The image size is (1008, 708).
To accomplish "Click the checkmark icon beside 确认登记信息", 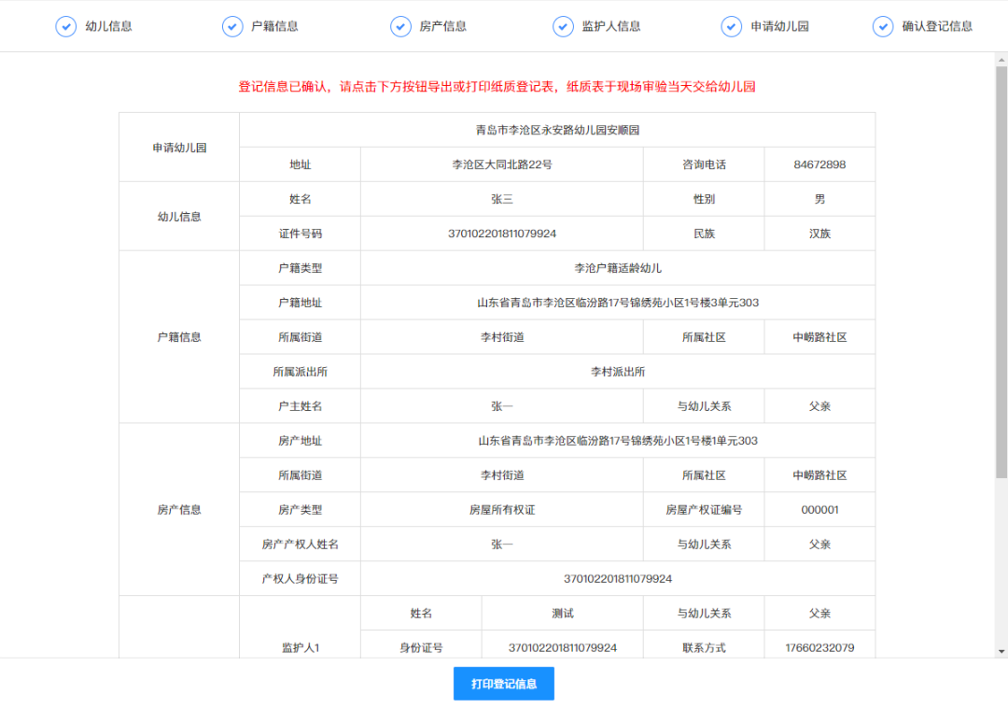I will (x=883, y=26).
